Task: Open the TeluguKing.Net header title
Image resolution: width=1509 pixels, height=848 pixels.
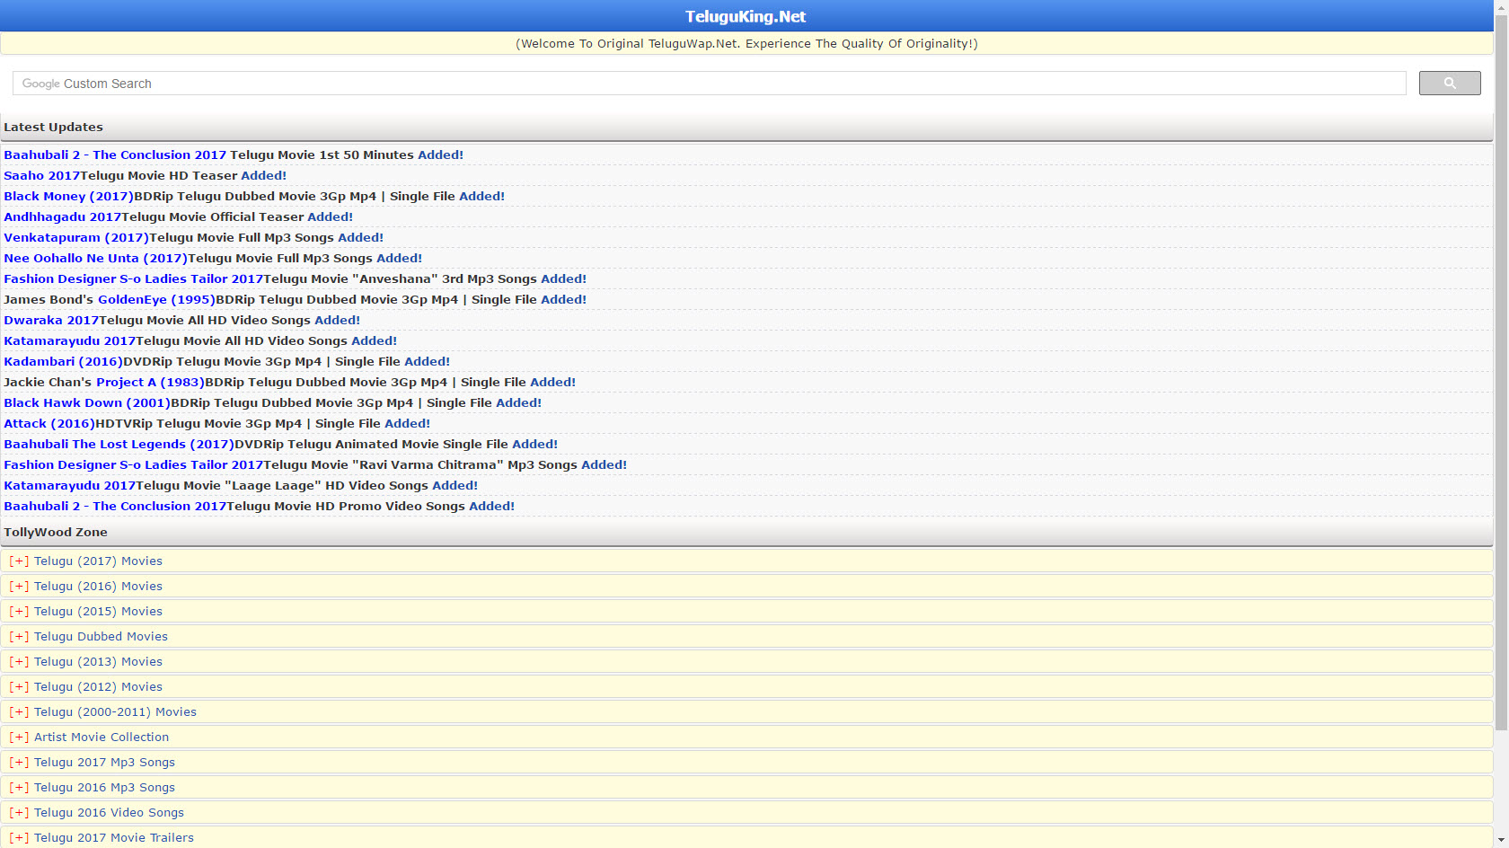Action: pos(746,16)
